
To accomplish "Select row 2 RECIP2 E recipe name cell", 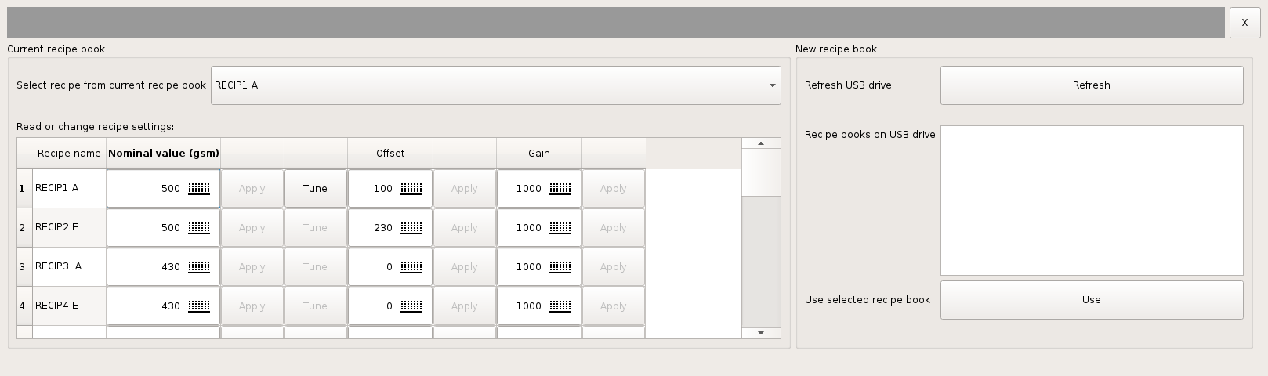I will coord(69,228).
